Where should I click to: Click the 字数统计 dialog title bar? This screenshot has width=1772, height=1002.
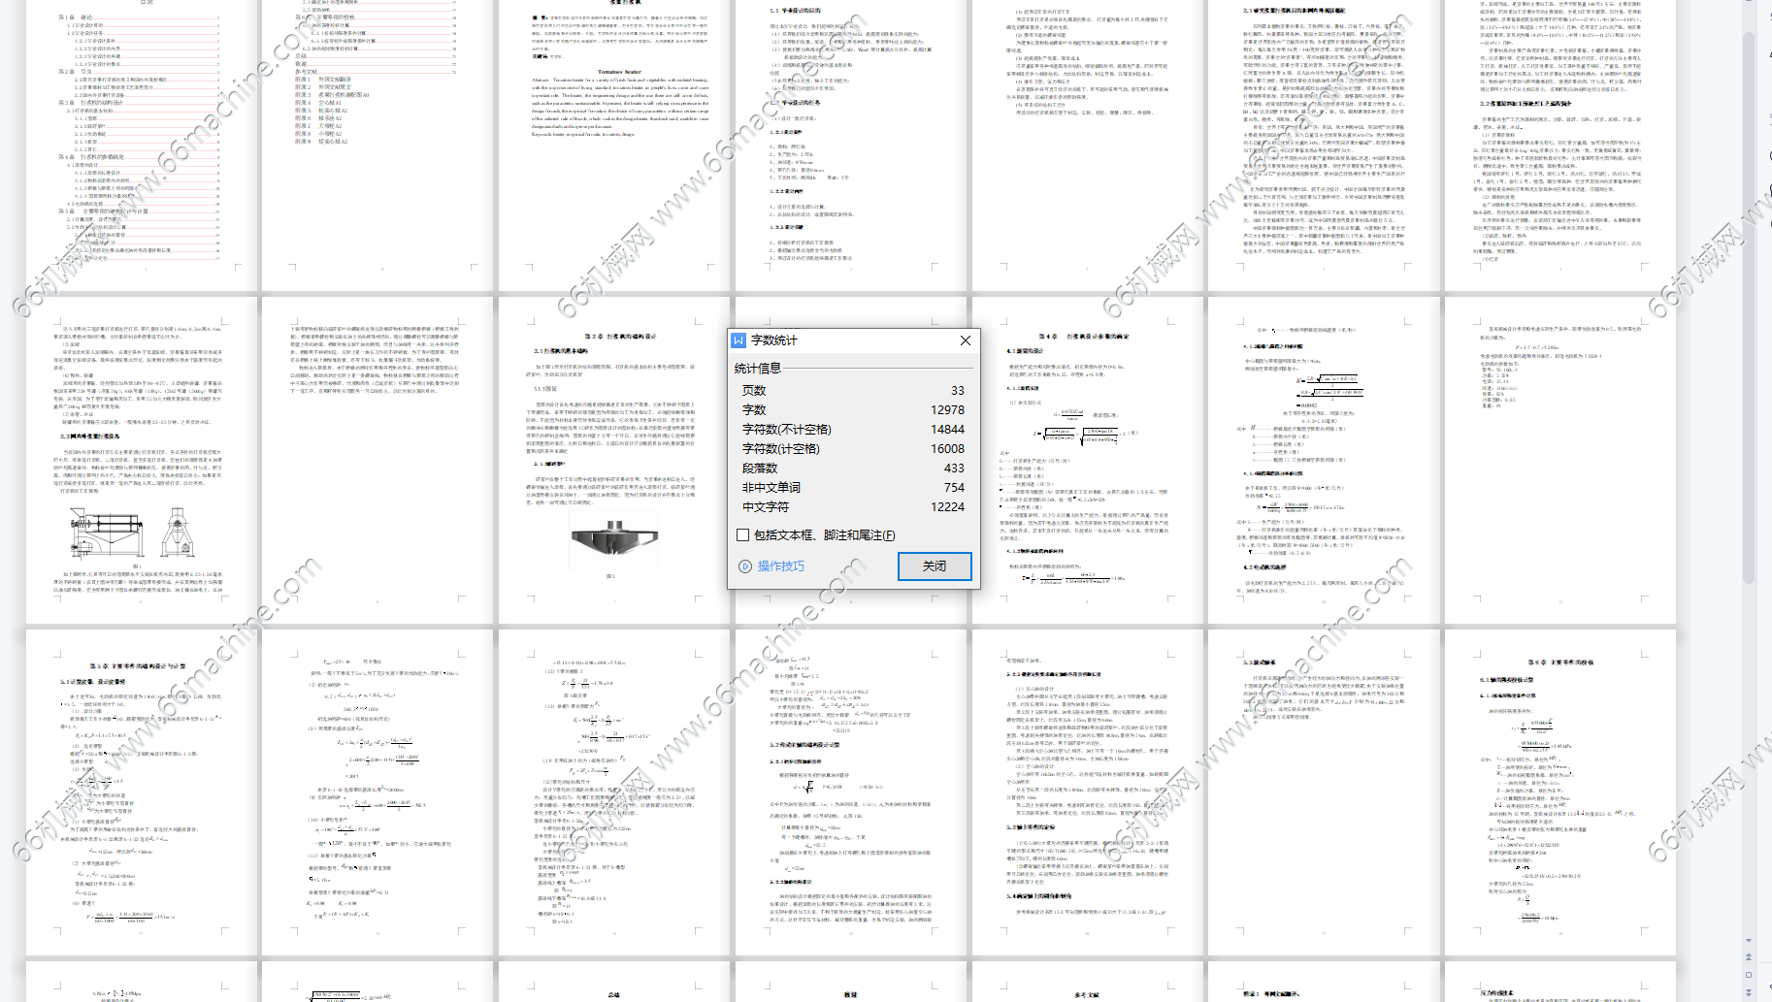pos(844,340)
